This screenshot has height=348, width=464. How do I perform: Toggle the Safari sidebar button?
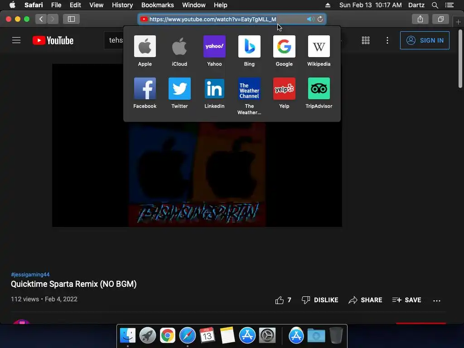[71, 19]
